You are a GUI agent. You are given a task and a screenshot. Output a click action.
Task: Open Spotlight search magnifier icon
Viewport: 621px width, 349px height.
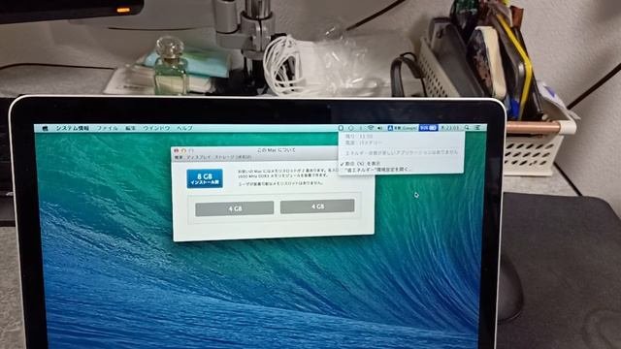click(468, 127)
